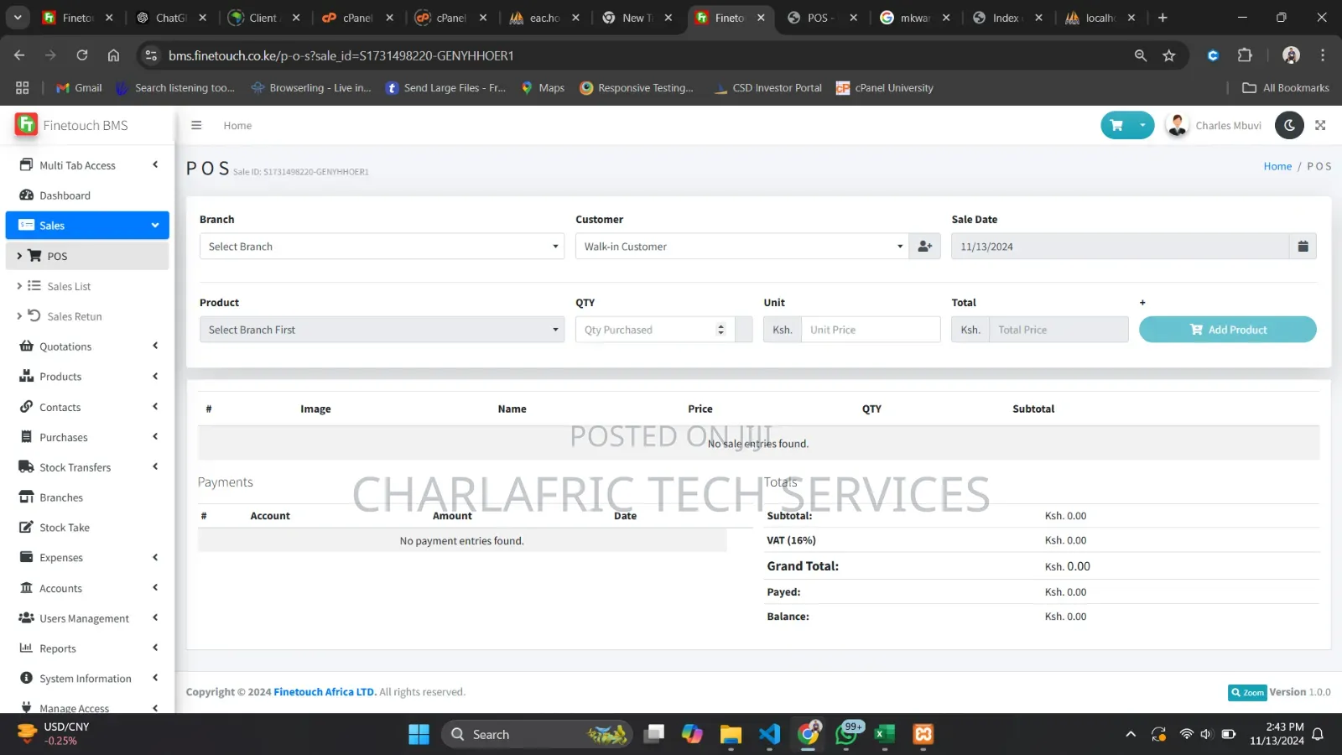Image resolution: width=1342 pixels, height=755 pixels.
Task: Open a new browser tab
Action: point(1163,18)
